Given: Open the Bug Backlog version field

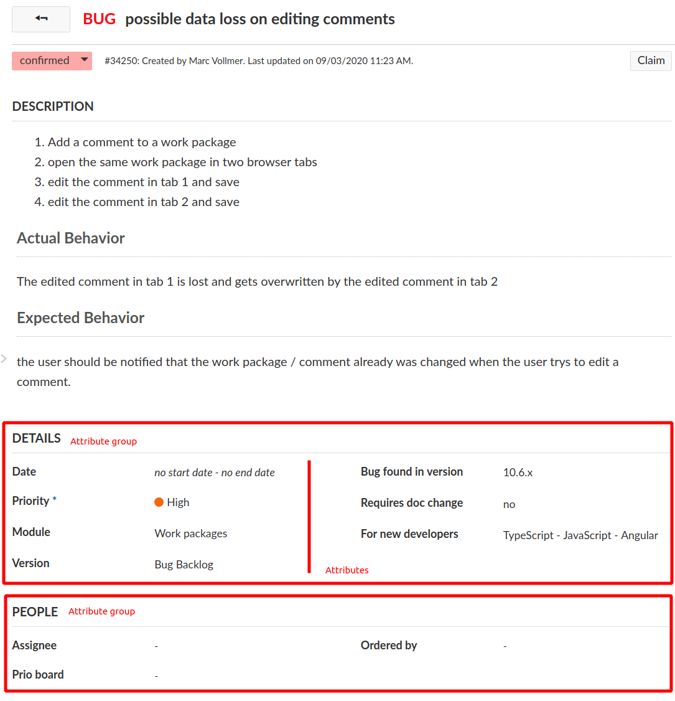Looking at the screenshot, I should (184, 565).
